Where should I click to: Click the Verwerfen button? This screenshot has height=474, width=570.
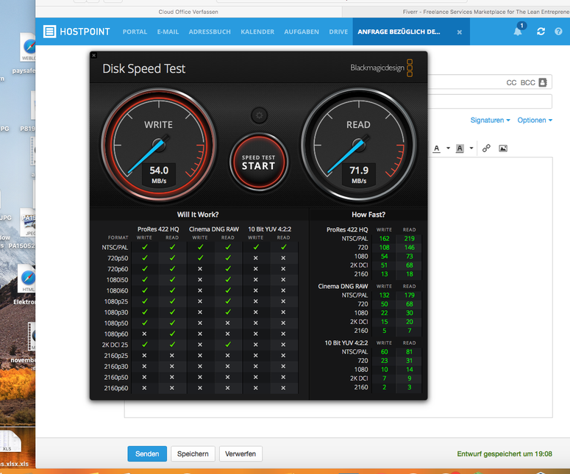[241, 453]
